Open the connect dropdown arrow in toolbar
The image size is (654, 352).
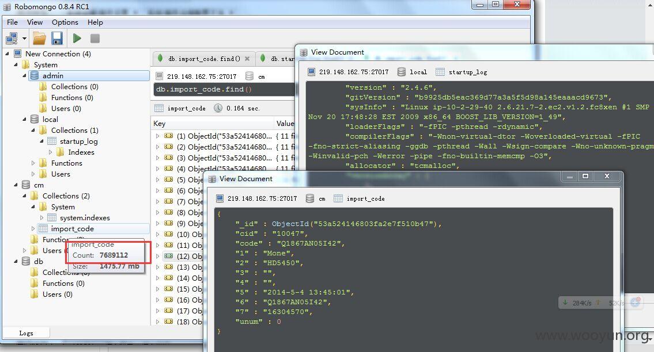24,39
